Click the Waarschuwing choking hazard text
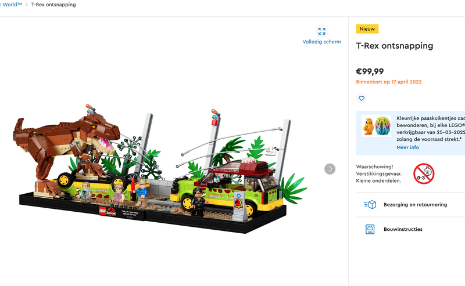The image size is (465, 286). point(379,173)
